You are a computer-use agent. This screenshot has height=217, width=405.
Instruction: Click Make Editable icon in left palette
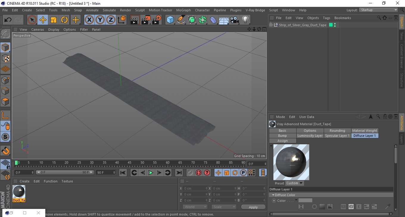coord(5,34)
